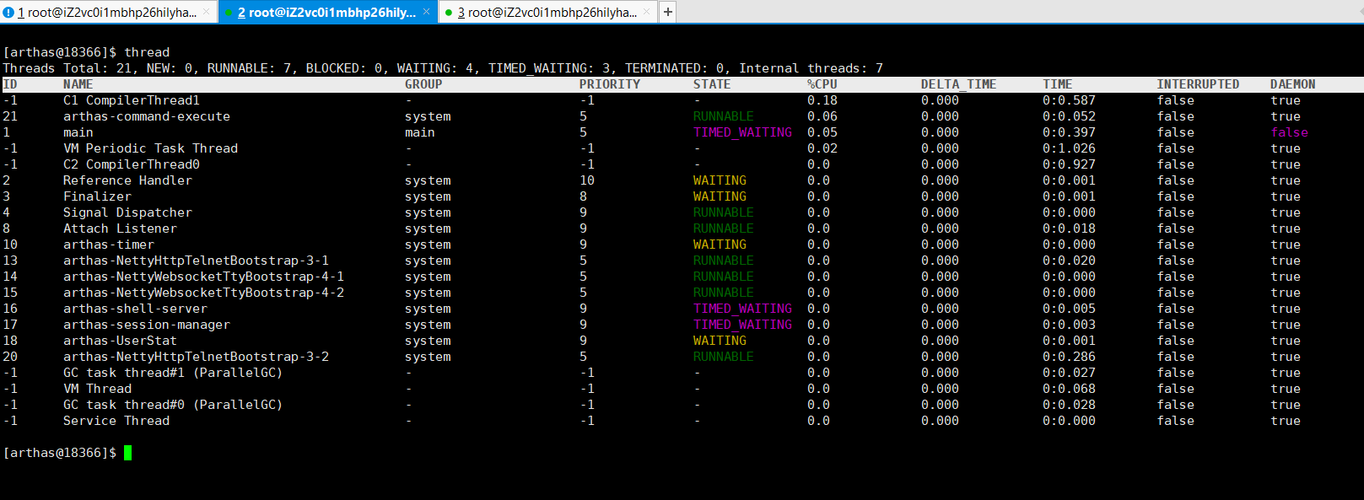
Task: Click the 'arthas-command-execute' thread name
Action: [x=147, y=116]
